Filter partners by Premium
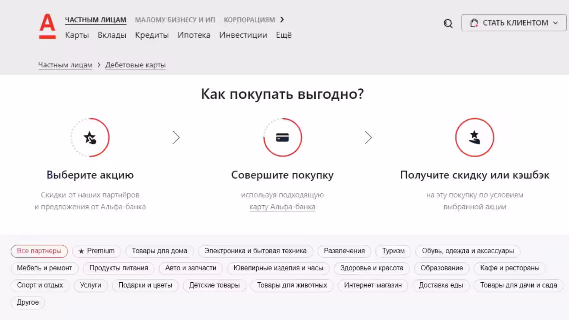Image resolution: width=569 pixels, height=320 pixels. (97, 251)
